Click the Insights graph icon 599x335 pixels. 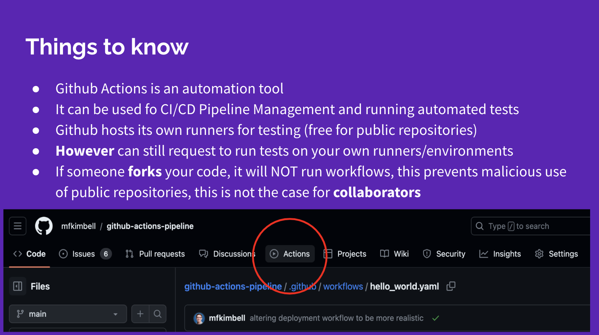pyautogui.click(x=483, y=254)
